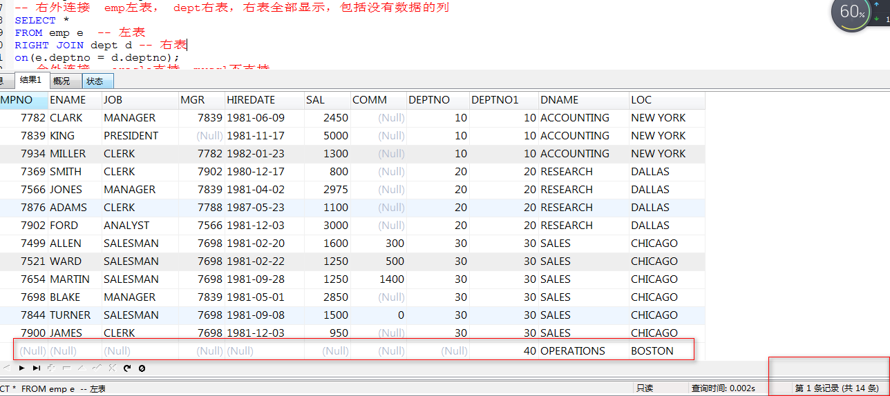Screen dimensions: 890x396
Task: Click the LOC column header
Action: (667, 100)
